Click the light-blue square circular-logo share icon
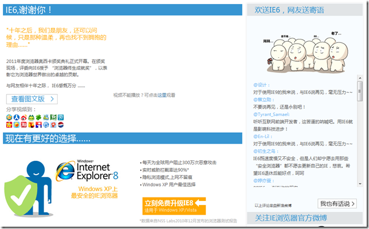The image size is (369, 229). click(x=61, y=117)
